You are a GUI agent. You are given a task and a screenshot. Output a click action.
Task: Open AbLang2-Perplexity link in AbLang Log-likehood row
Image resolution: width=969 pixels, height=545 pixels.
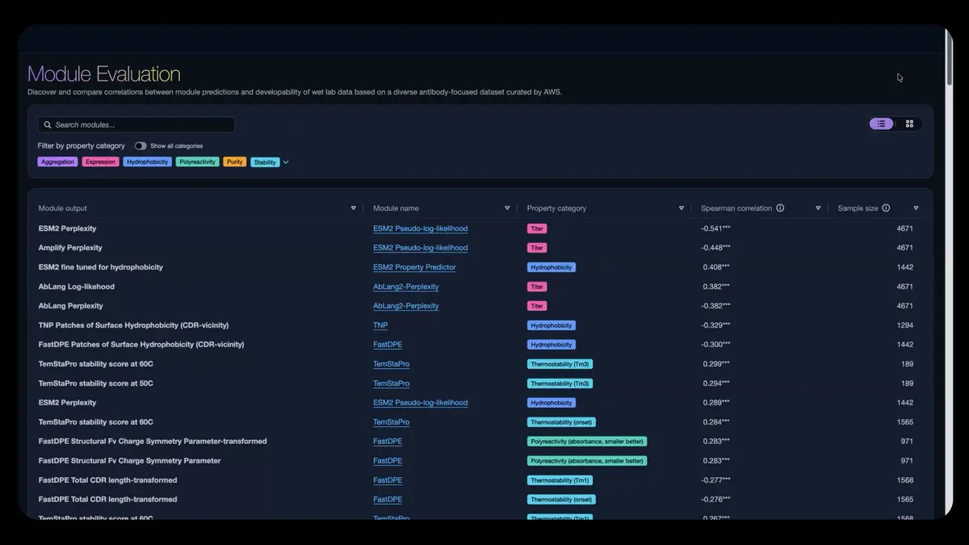point(405,287)
